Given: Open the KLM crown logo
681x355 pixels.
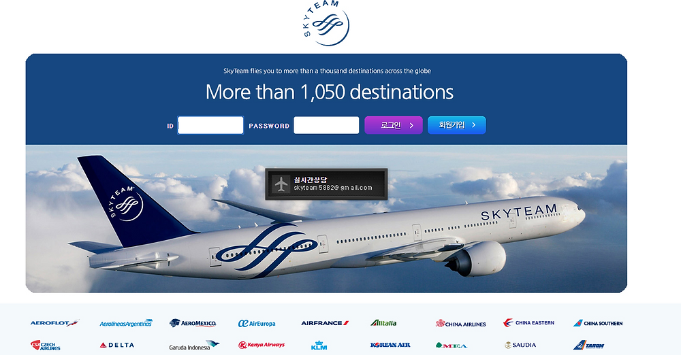Looking at the screenshot, I should click(x=319, y=345).
